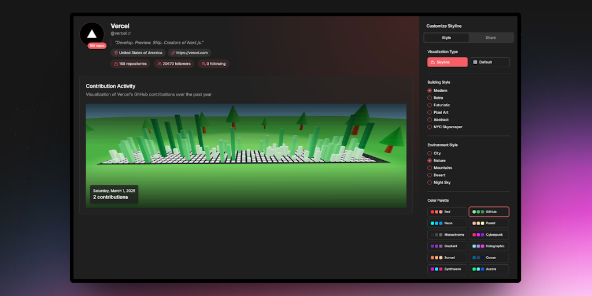Click the 0 following badge
Screen dimensions: 592x296
click(214, 64)
